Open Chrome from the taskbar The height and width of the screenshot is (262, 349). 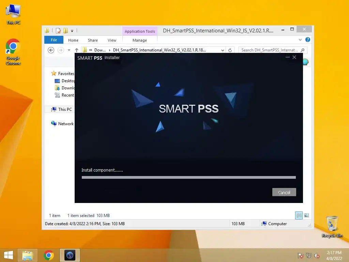(48, 255)
